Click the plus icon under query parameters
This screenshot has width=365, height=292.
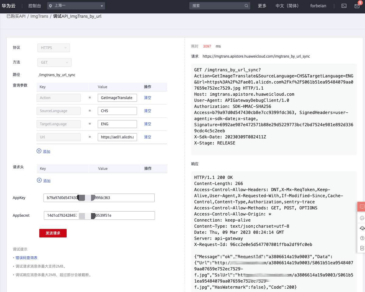(x=39, y=151)
